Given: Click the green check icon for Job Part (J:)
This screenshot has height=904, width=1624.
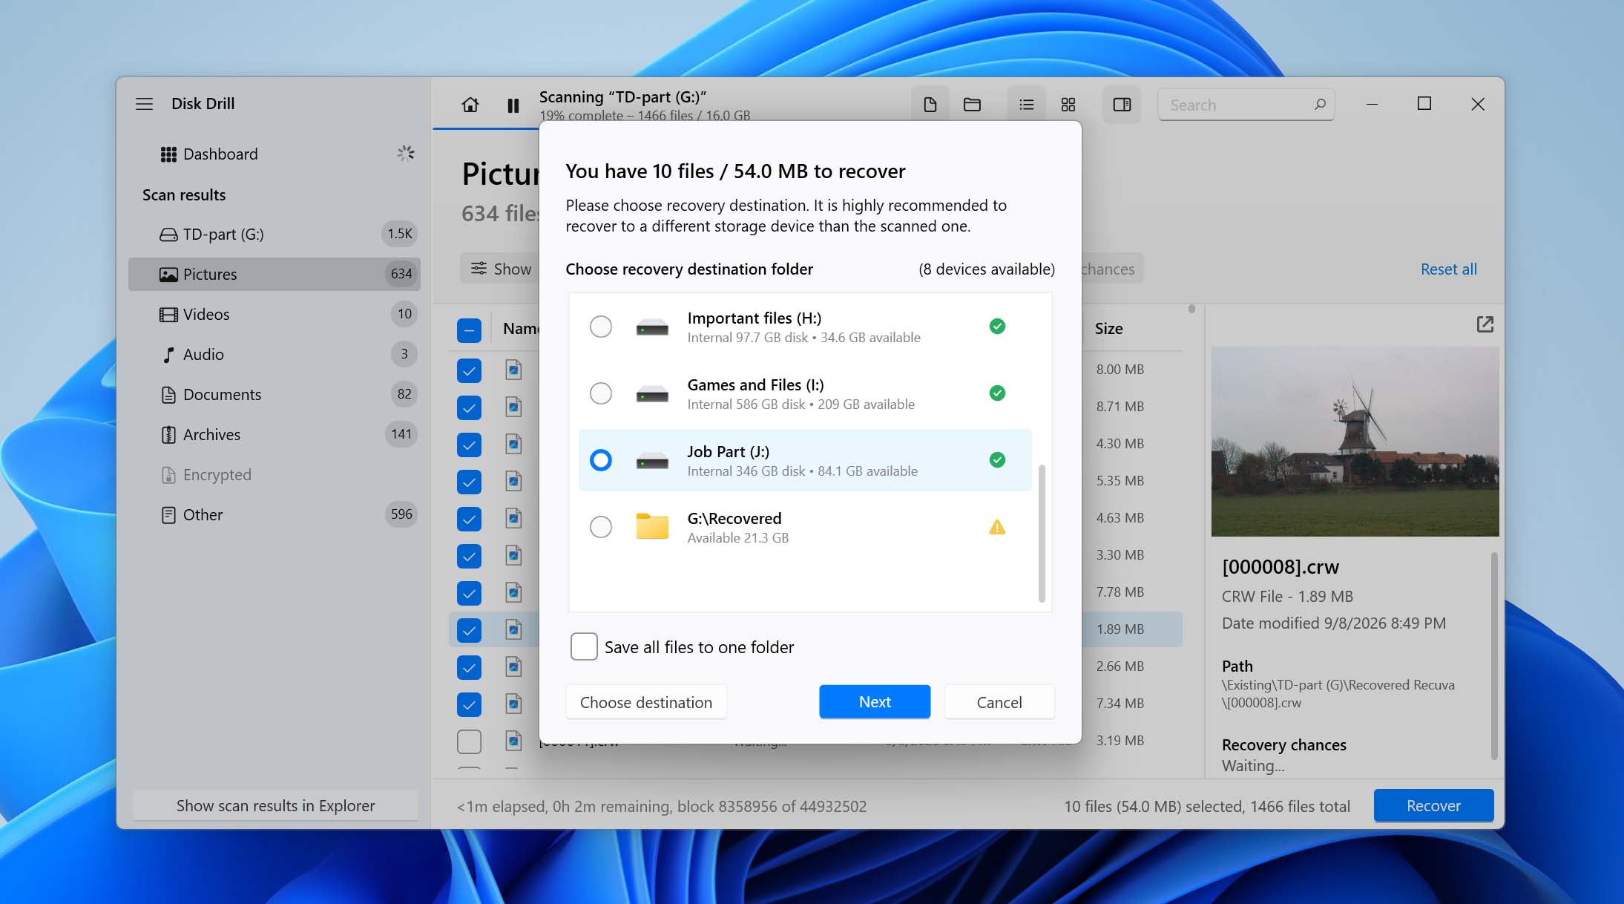Looking at the screenshot, I should click(997, 460).
